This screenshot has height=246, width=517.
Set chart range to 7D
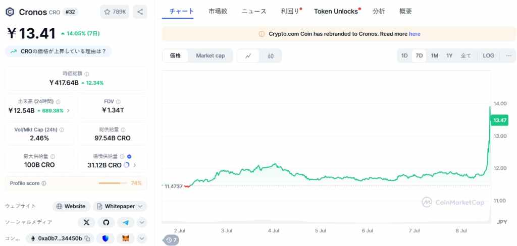coord(419,55)
